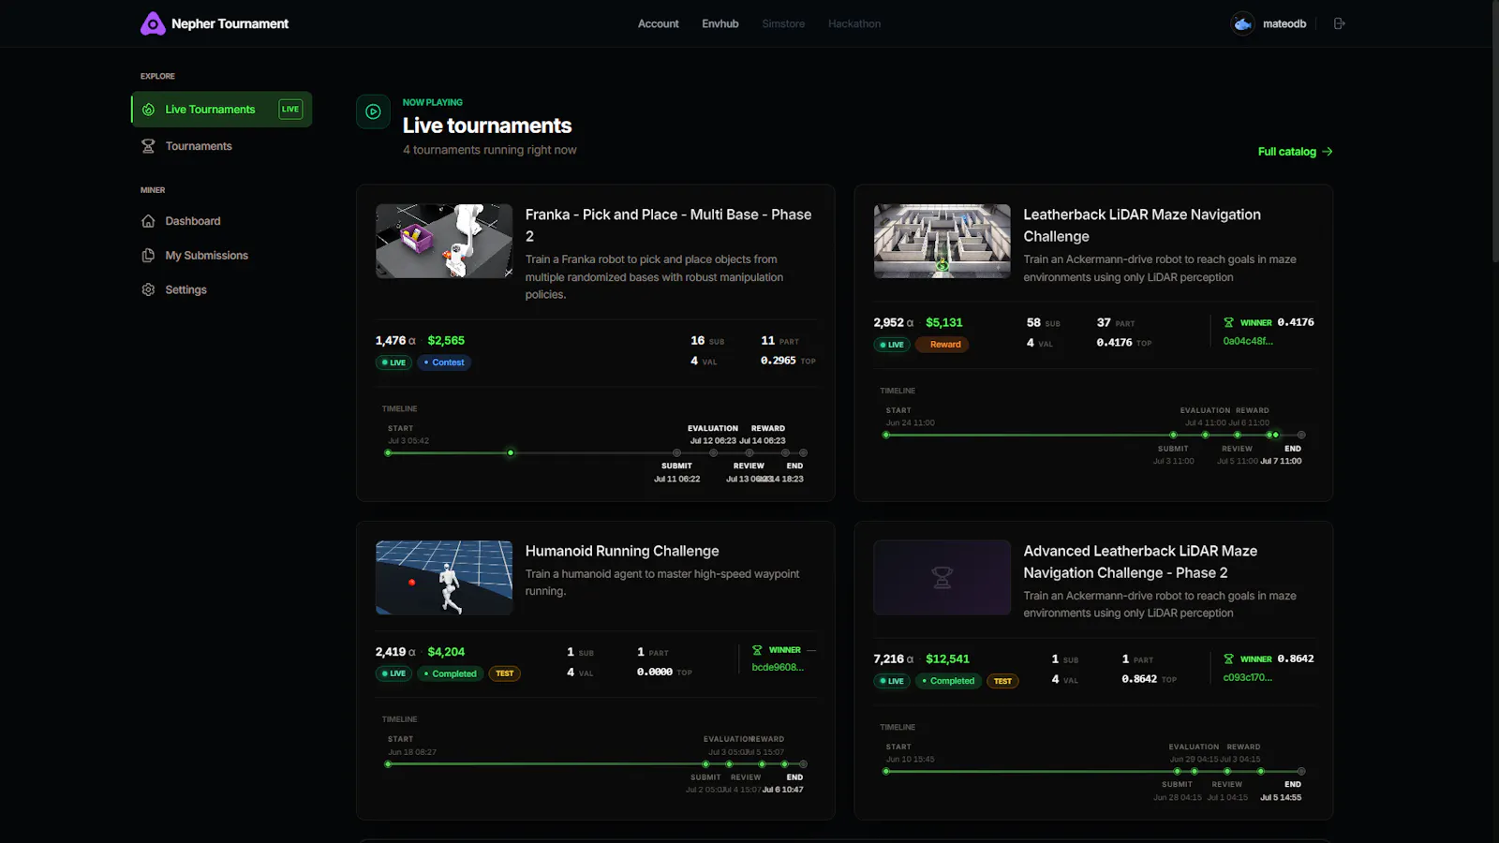Click the Now Playing play icon
The height and width of the screenshot is (843, 1499).
pos(373,111)
